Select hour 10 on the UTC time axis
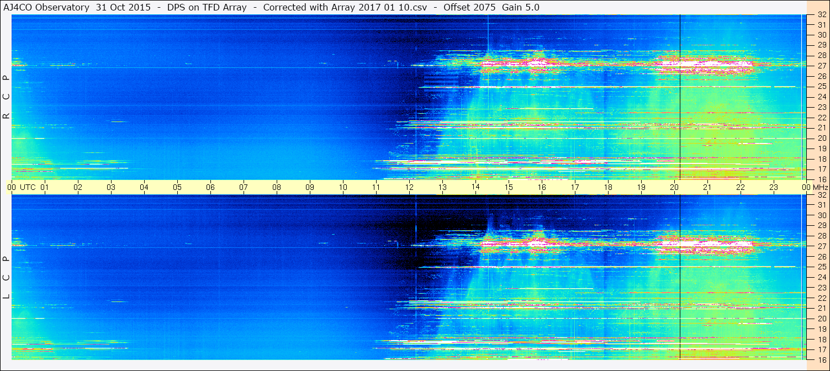Image resolution: width=830 pixels, height=371 pixels. pos(343,187)
